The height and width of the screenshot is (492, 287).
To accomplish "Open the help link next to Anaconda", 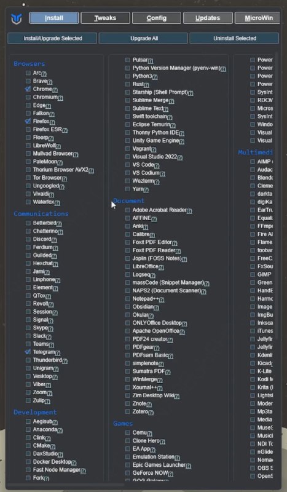I will [60, 430].
